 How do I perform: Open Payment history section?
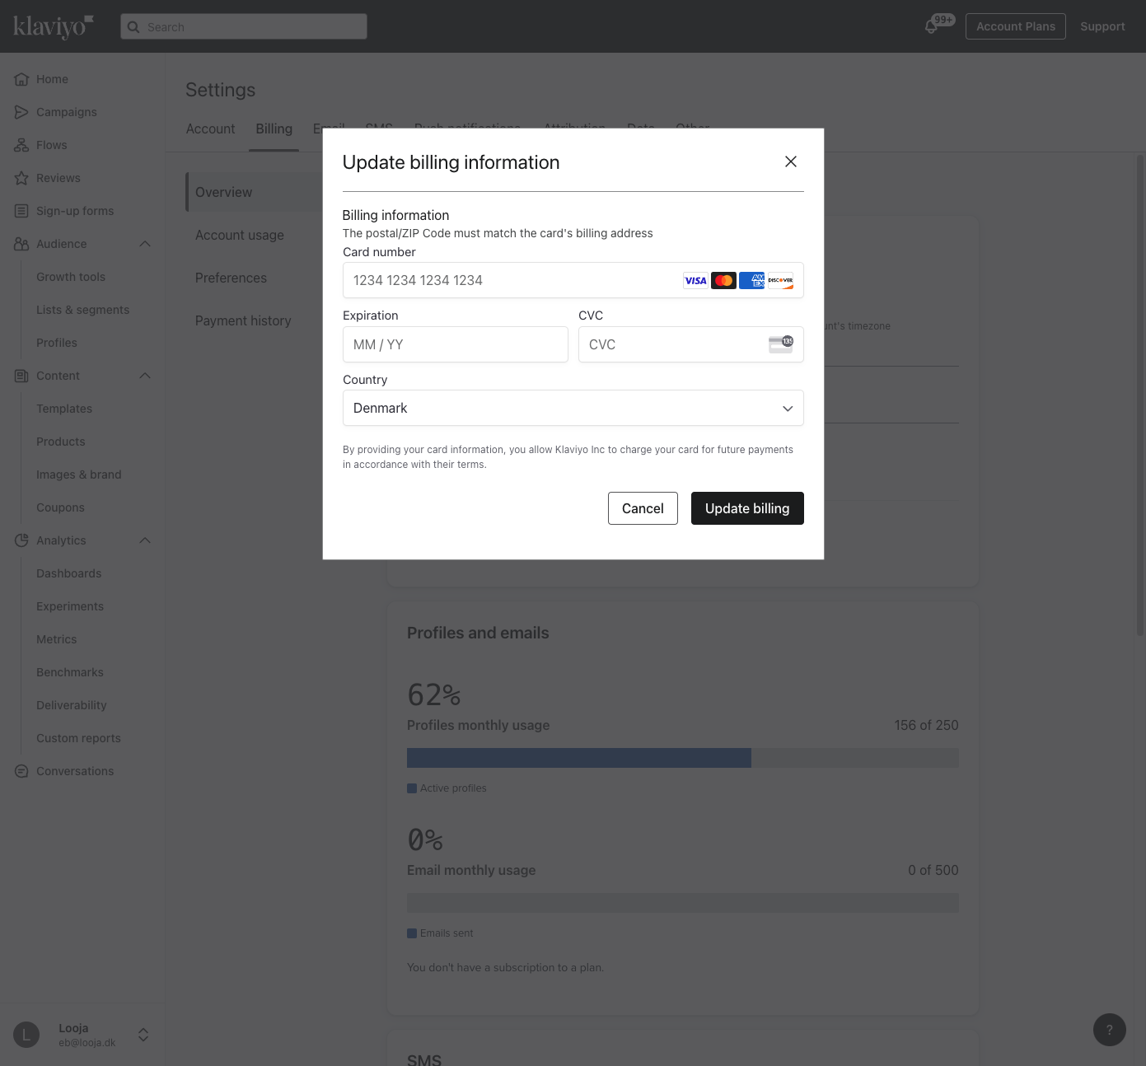coord(243,320)
